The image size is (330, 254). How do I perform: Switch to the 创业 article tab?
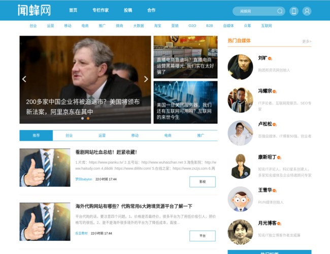click(x=69, y=136)
